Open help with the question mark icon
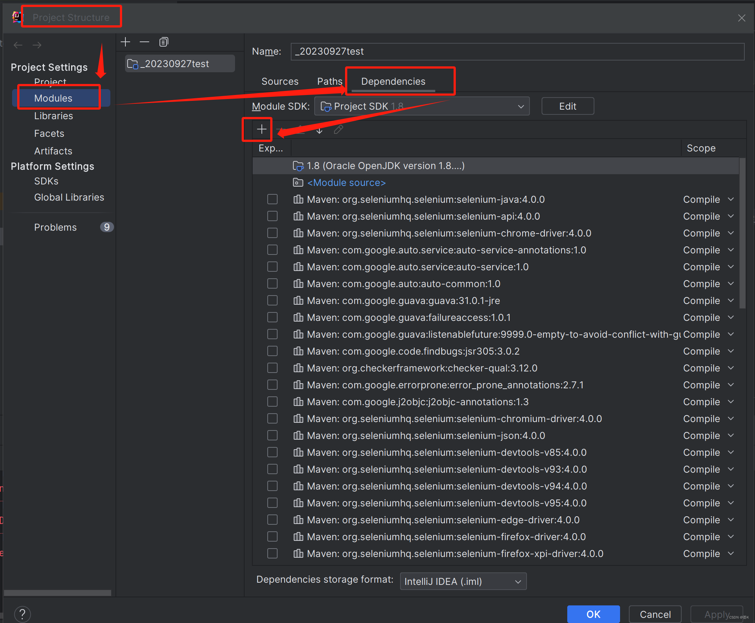The image size is (755, 623). click(22, 614)
